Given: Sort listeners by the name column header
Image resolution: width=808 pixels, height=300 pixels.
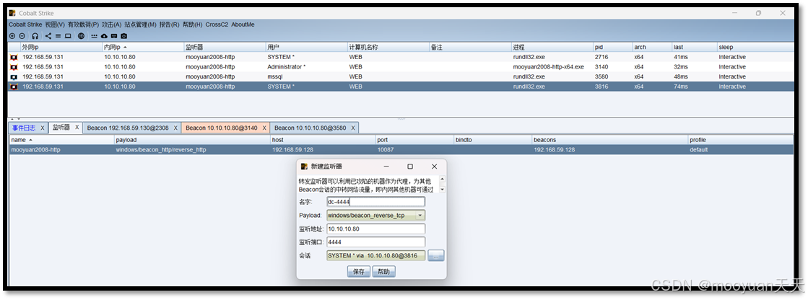Looking at the screenshot, I should click(x=62, y=140).
